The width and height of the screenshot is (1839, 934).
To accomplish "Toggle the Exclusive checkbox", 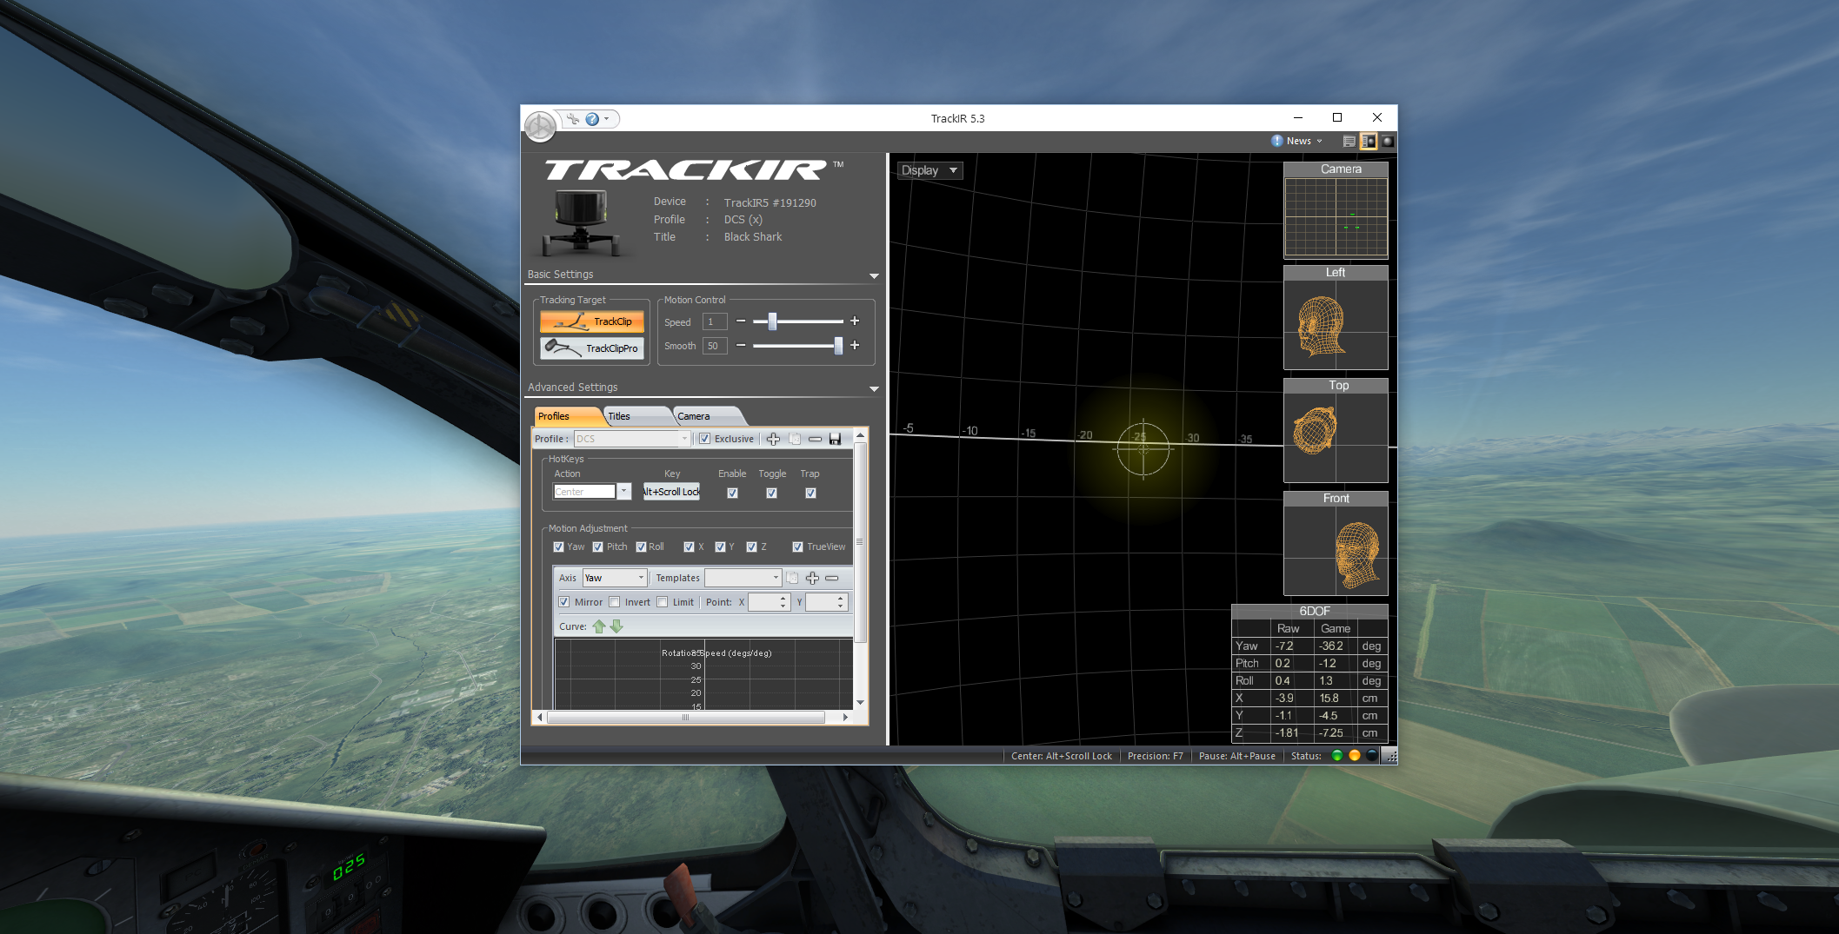I will coord(705,439).
